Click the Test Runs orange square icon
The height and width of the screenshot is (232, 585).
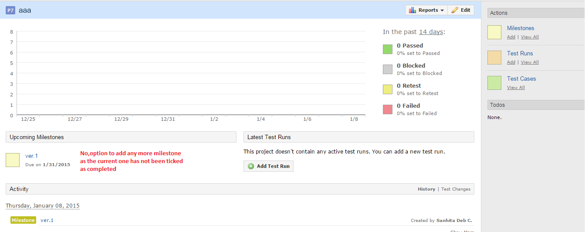pyautogui.click(x=494, y=58)
